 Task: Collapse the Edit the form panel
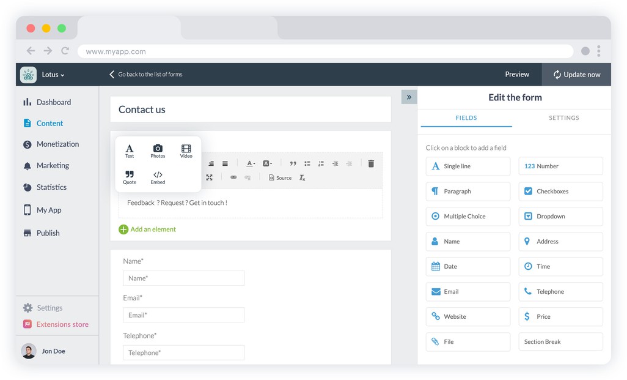point(409,97)
